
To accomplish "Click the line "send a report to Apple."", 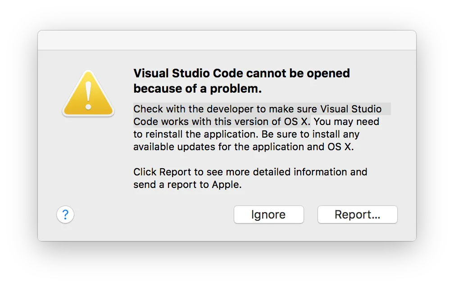I will pyautogui.click(x=187, y=184).
